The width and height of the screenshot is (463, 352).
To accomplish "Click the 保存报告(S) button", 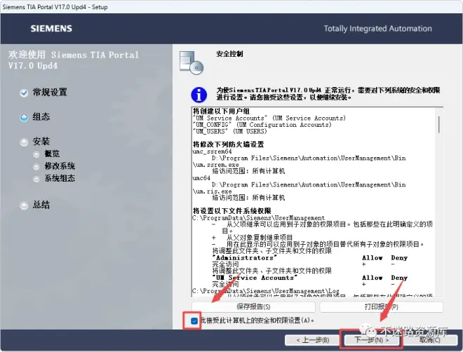I will pos(253,307).
